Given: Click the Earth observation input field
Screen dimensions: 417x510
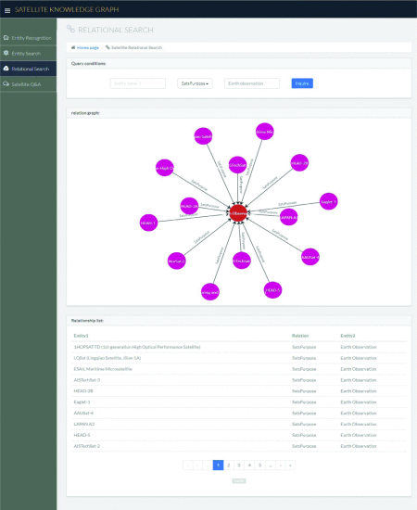Looking at the screenshot, I should 252,83.
